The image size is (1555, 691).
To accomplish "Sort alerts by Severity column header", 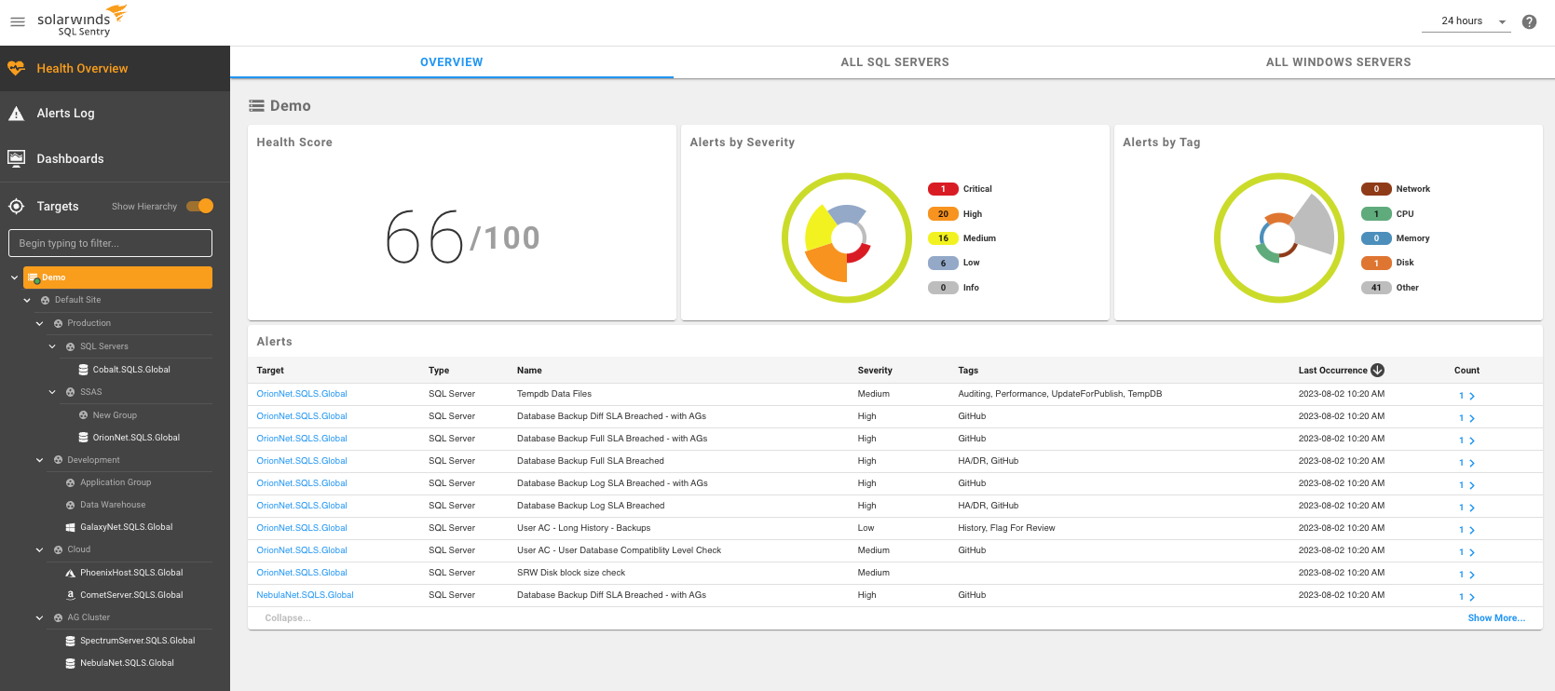I will tap(875, 371).
